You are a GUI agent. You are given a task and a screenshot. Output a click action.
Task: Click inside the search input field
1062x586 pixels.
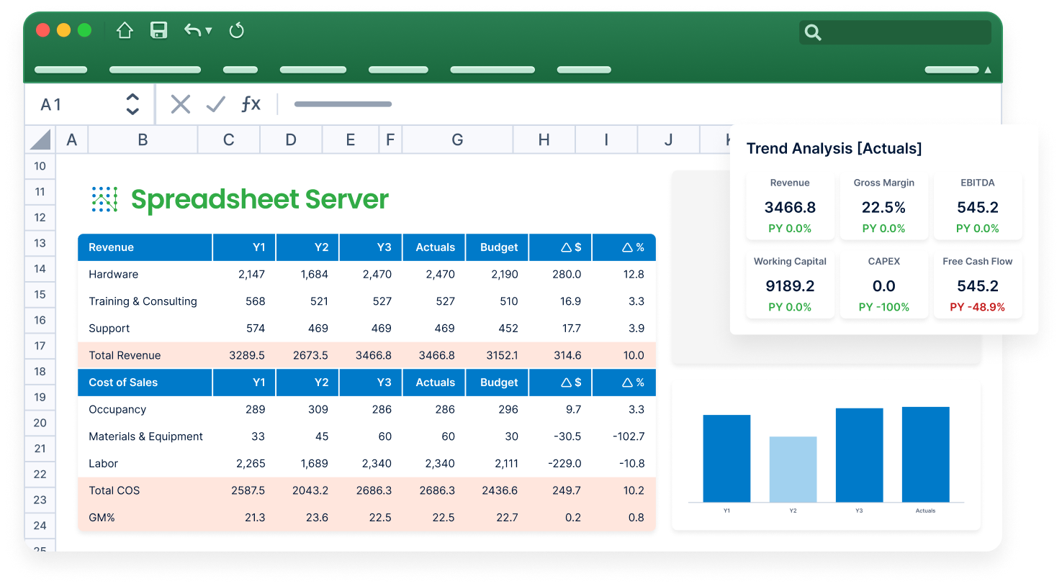pyautogui.click(x=900, y=32)
